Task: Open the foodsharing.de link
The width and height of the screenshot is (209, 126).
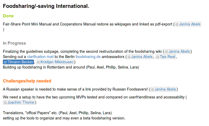Action: (88, 57)
